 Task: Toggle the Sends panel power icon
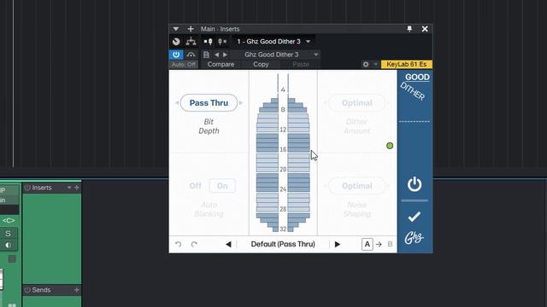(x=27, y=290)
